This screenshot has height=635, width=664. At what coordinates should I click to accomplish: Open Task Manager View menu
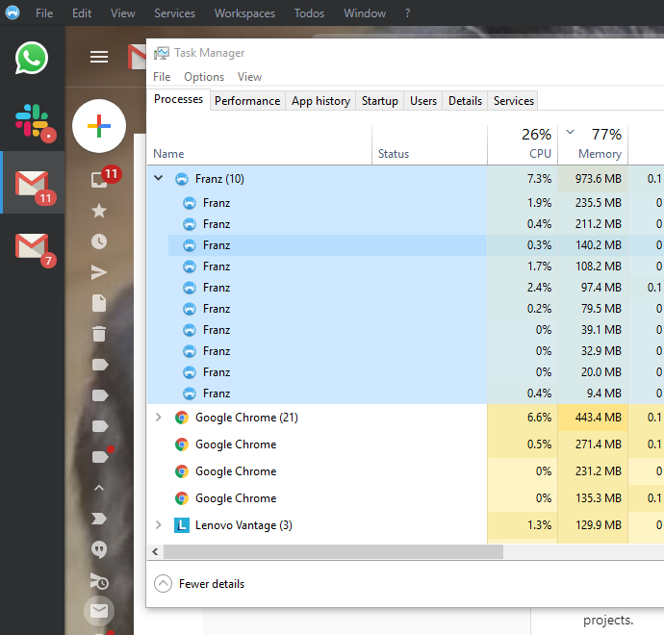[249, 77]
